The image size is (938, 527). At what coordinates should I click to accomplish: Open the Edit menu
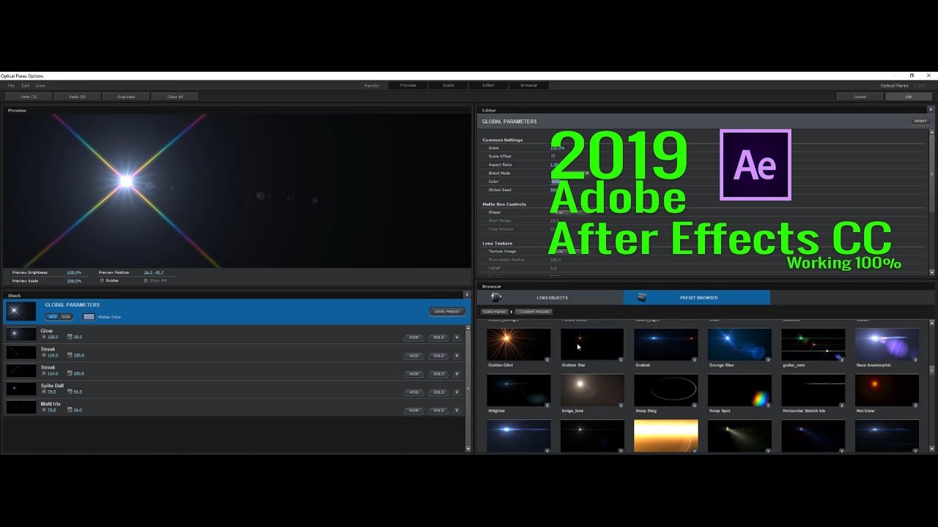[25, 86]
